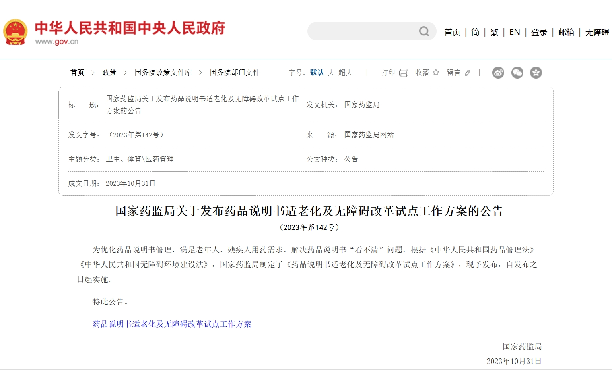Open 药品说明书适老化及无障碍改革试点工作方案 attachment link

(172, 324)
